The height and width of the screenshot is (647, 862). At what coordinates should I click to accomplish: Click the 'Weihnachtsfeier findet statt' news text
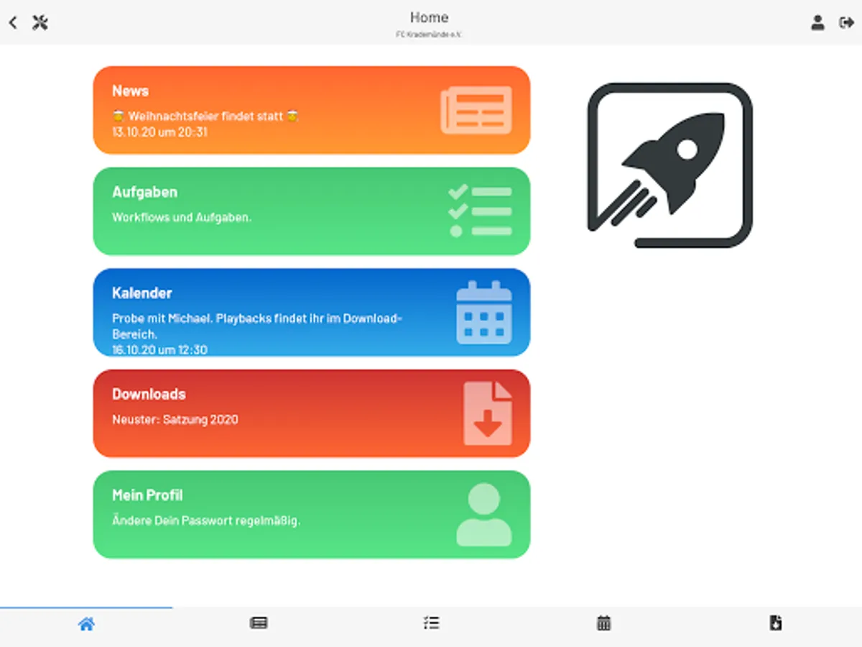click(205, 116)
